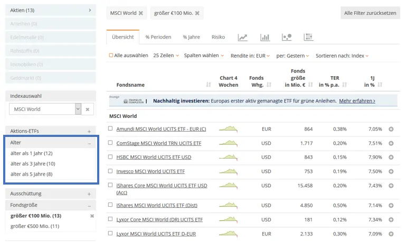This screenshot has width=406, height=248.
Task: Add iShares MSCI World (Dist) via plus icon
Action: click(391, 206)
